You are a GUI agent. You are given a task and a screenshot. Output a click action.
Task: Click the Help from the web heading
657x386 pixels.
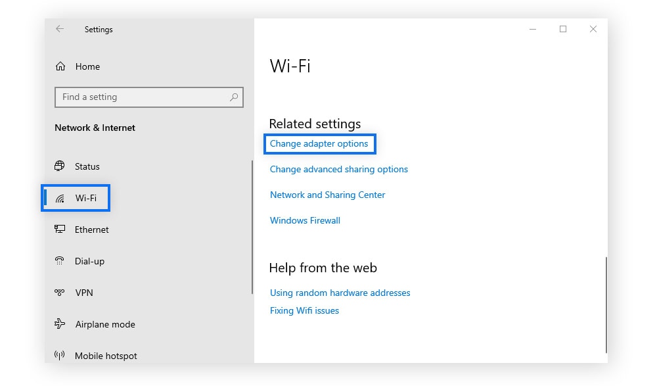tap(323, 268)
